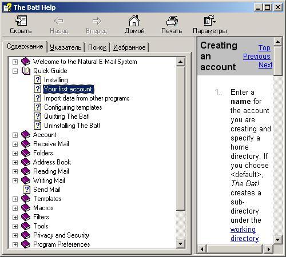
Task: Expand the Reading Mail node
Action: coord(15,171)
